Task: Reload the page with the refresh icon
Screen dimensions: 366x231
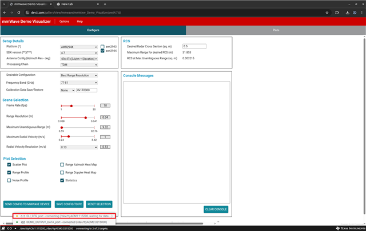Action: pos(19,13)
